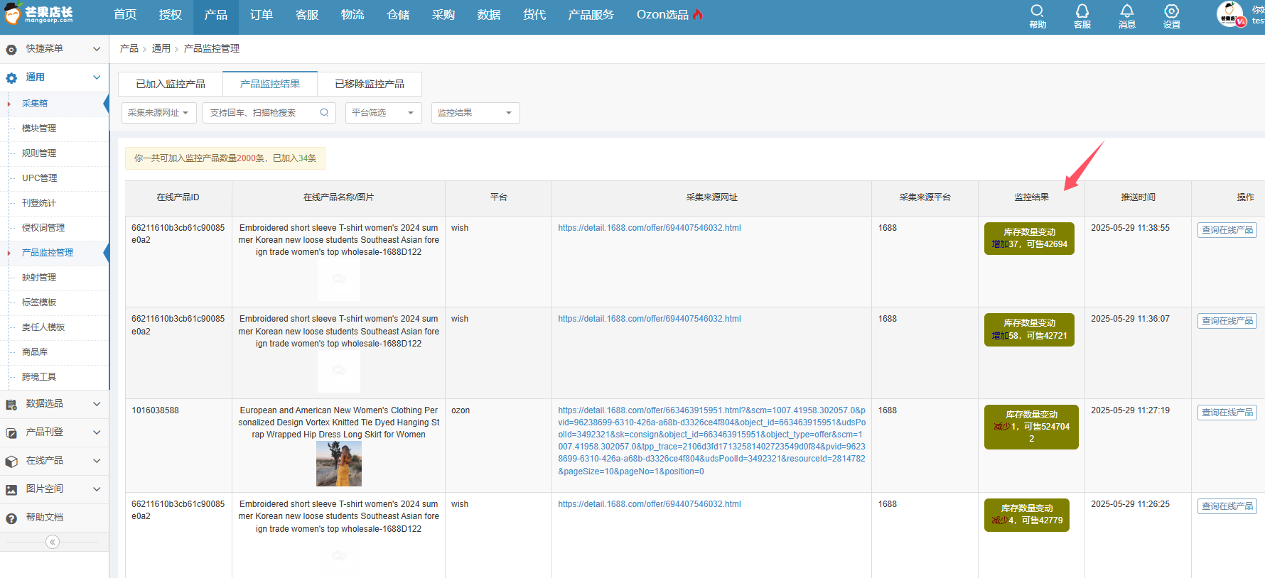Image resolution: width=1265 pixels, height=578 pixels.
Task: Click 查询在线产品 for the 11:36:07 row
Action: 1227,321
